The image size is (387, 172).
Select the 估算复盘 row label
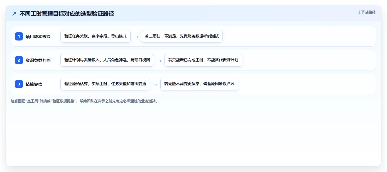coord(34,84)
